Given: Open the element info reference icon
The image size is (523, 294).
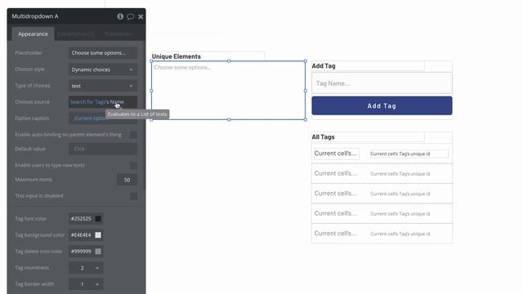Looking at the screenshot, I should click(120, 16).
